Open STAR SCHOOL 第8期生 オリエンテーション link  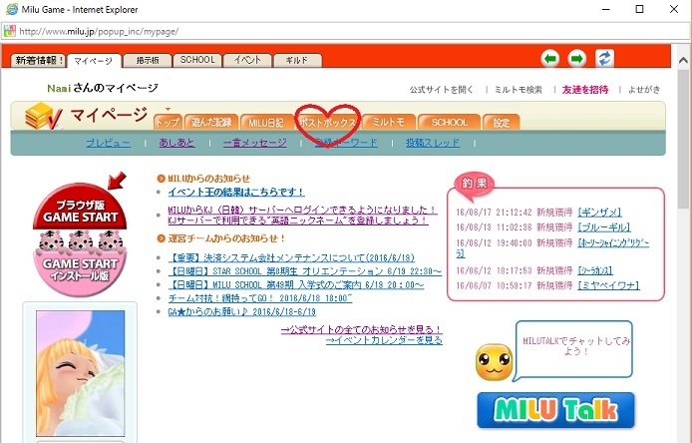click(304, 271)
